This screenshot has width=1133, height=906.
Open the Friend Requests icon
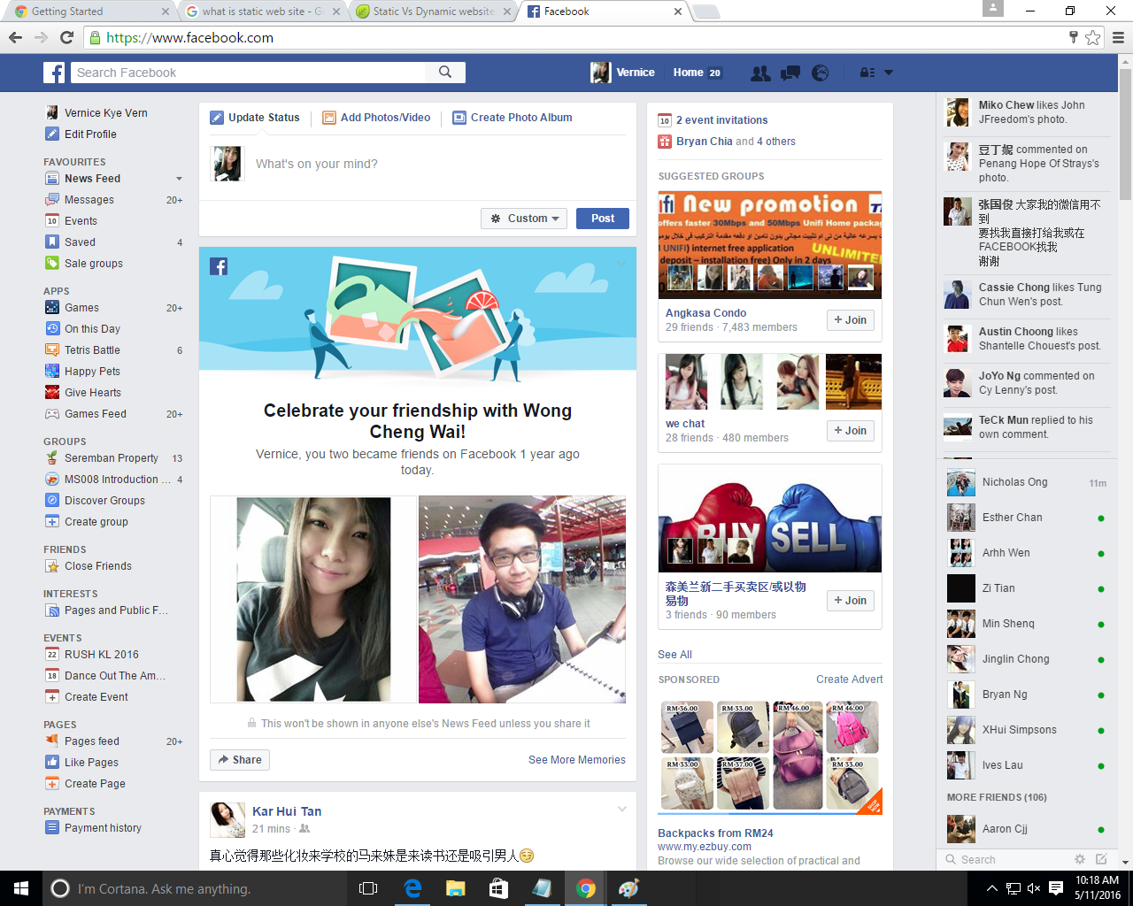tap(760, 73)
